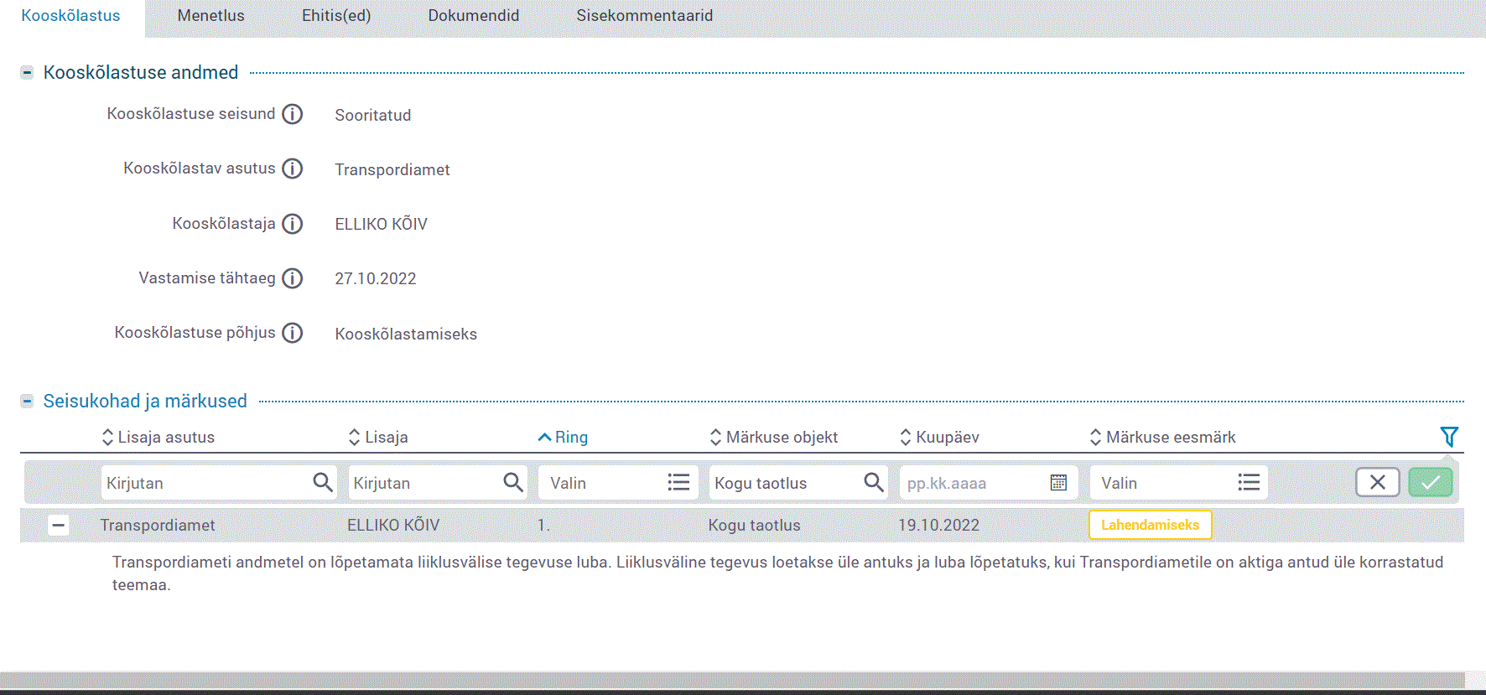Screen dimensions: 1486x695
Task: Open the Menetlus tab
Action: (211, 16)
